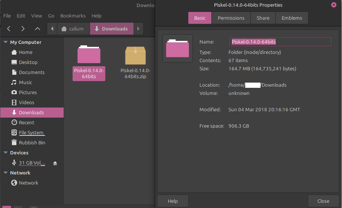Screen dimensions: 342x208
Task: Switch to the Emblems tab
Action: 292,18
